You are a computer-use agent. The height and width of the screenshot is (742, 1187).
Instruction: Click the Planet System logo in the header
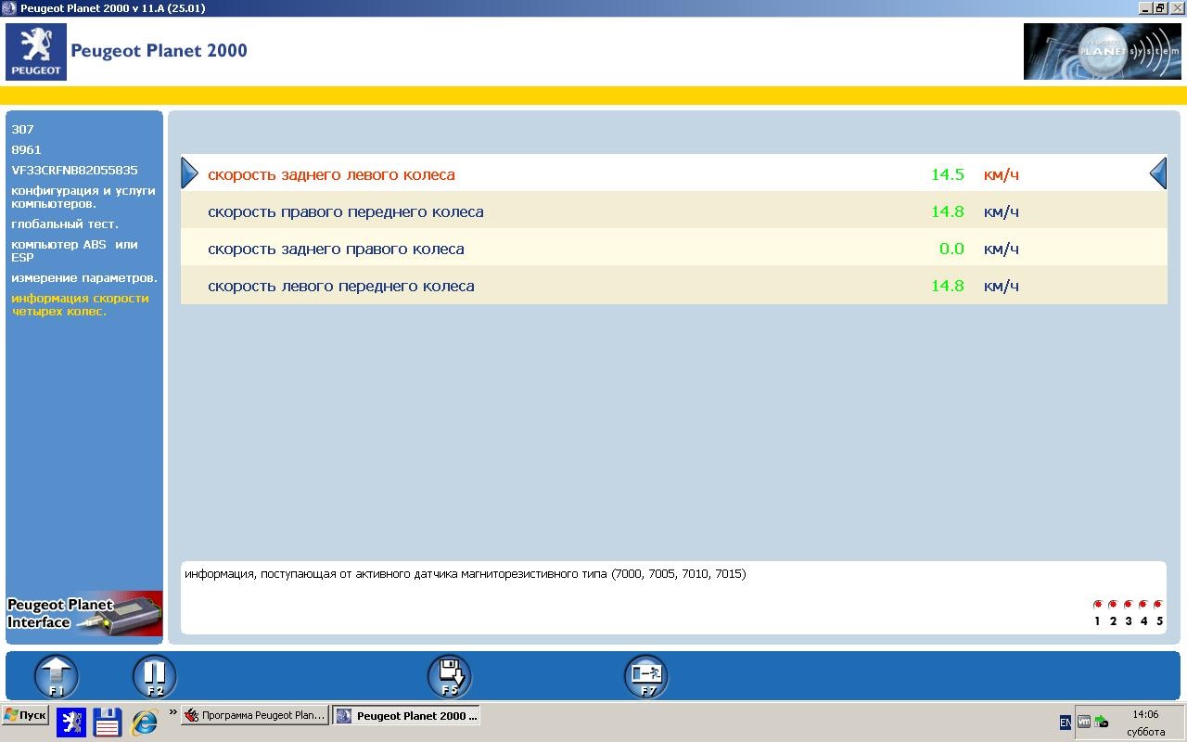[1103, 52]
